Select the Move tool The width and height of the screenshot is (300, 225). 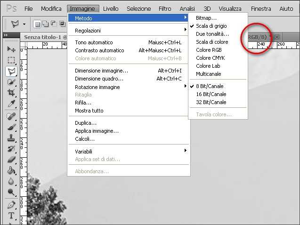pos(11,49)
